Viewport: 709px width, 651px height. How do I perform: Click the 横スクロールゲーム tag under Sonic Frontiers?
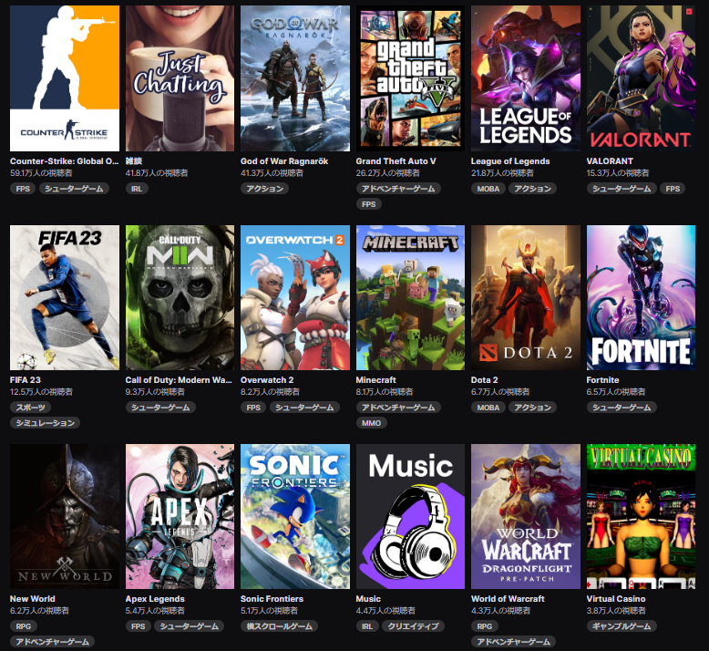pos(278,626)
